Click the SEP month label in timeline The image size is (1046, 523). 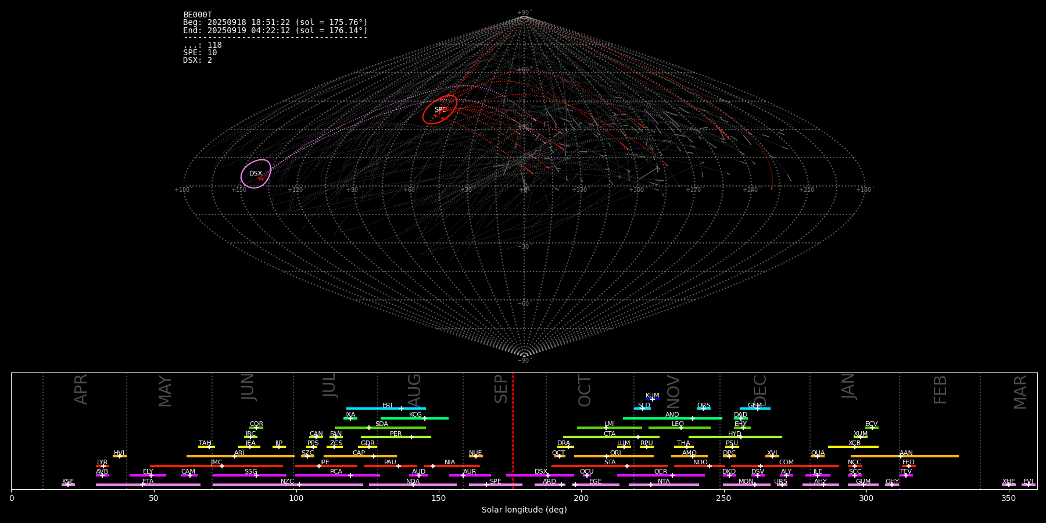point(501,389)
